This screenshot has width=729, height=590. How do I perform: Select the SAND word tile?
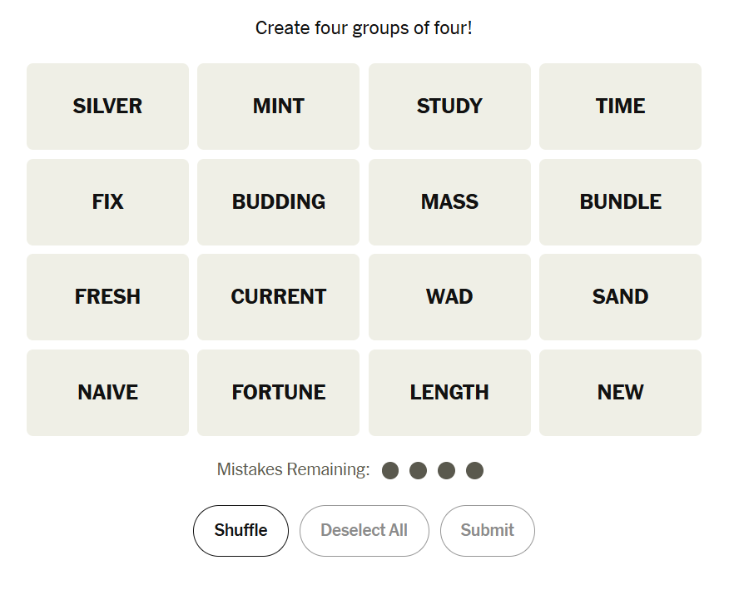point(620,297)
